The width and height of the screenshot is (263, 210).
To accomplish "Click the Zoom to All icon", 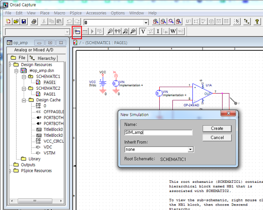I will [x=179, y=21].
